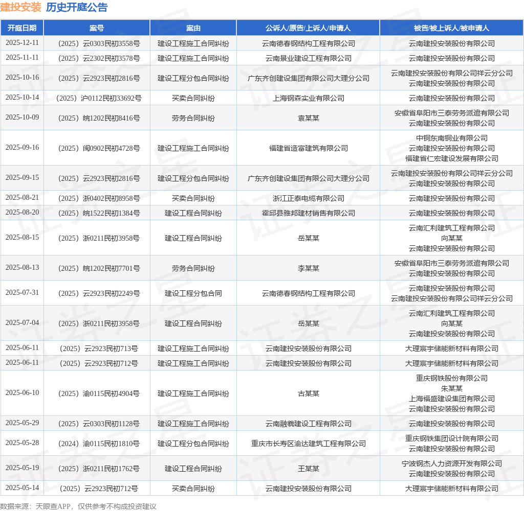Click plaintiff 霍邱县雅邦建材销售有限公司

pos(309,213)
